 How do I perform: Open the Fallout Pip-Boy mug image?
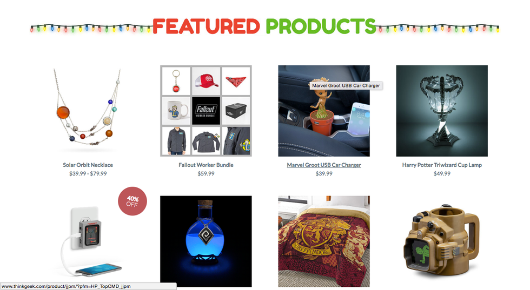pos(442,241)
